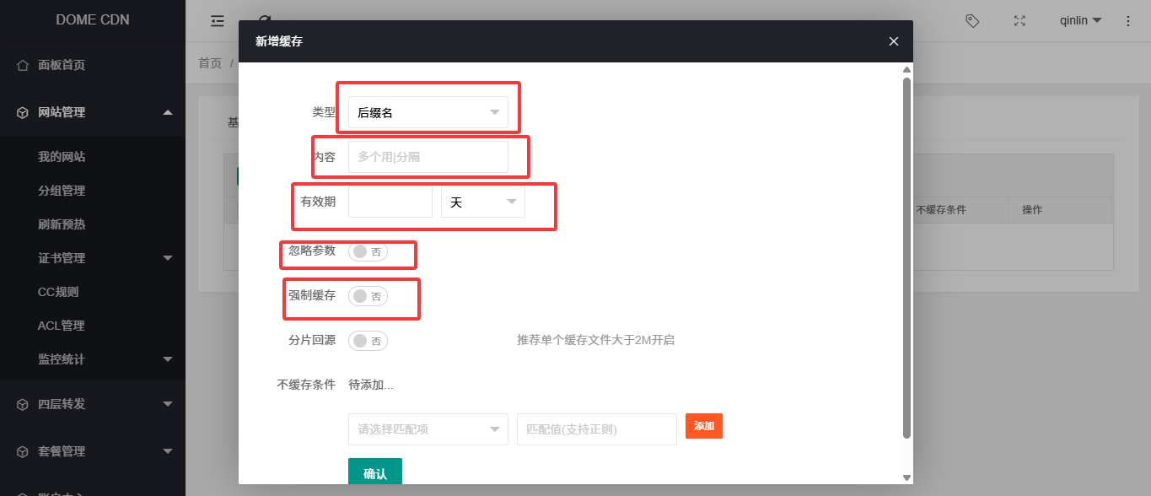Click the 四层转发 cube icon

pyautogui.click(x=23, y=404)
